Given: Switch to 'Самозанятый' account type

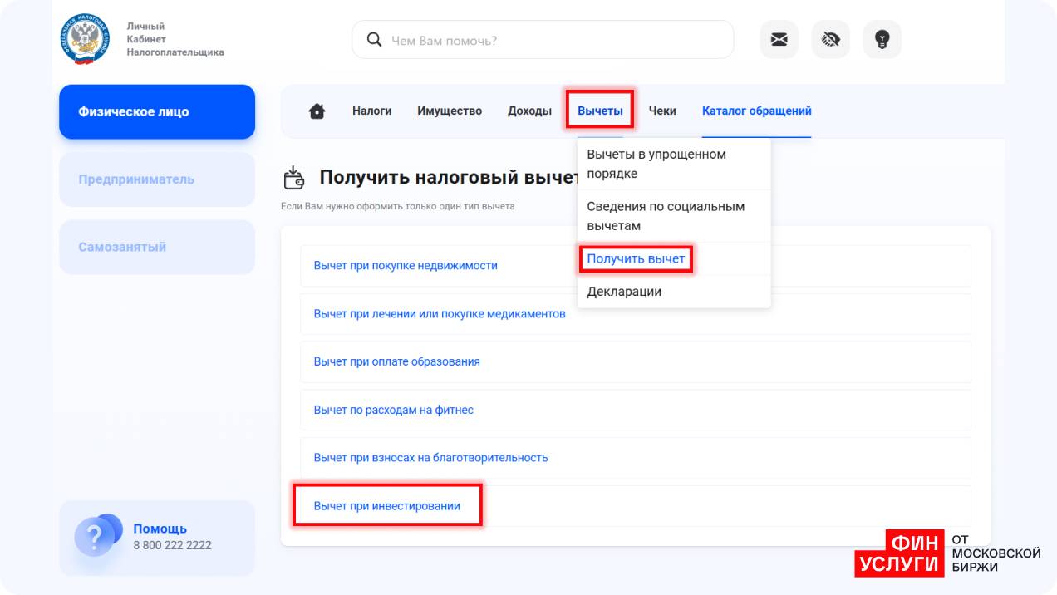Looking at the screenshot, I should (157, 247).
